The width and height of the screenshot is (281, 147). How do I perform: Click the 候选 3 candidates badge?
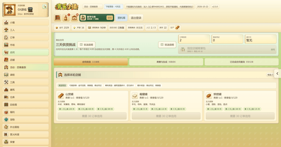pos(270,75)
